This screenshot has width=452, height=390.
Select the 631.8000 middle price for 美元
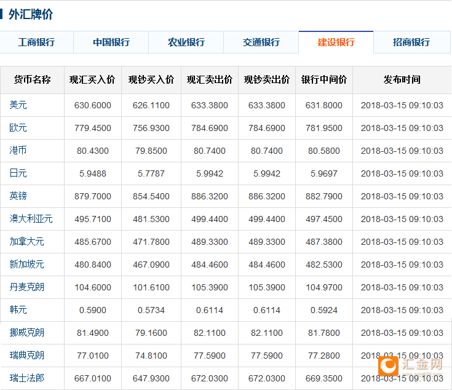tap(324, 105)
